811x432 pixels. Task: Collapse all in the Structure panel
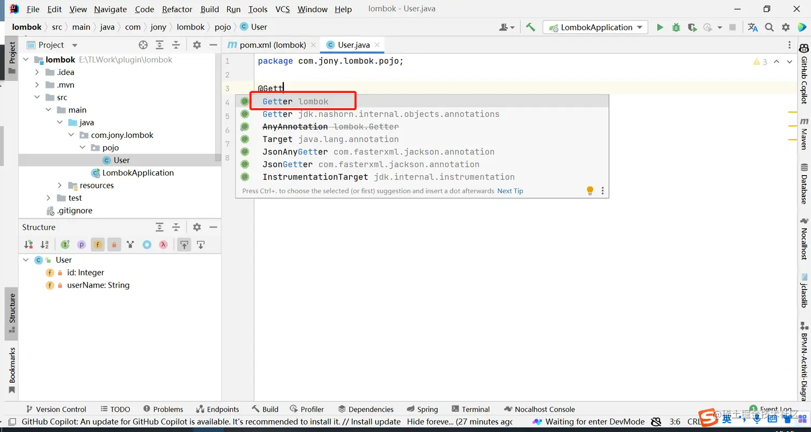[176, 227]
